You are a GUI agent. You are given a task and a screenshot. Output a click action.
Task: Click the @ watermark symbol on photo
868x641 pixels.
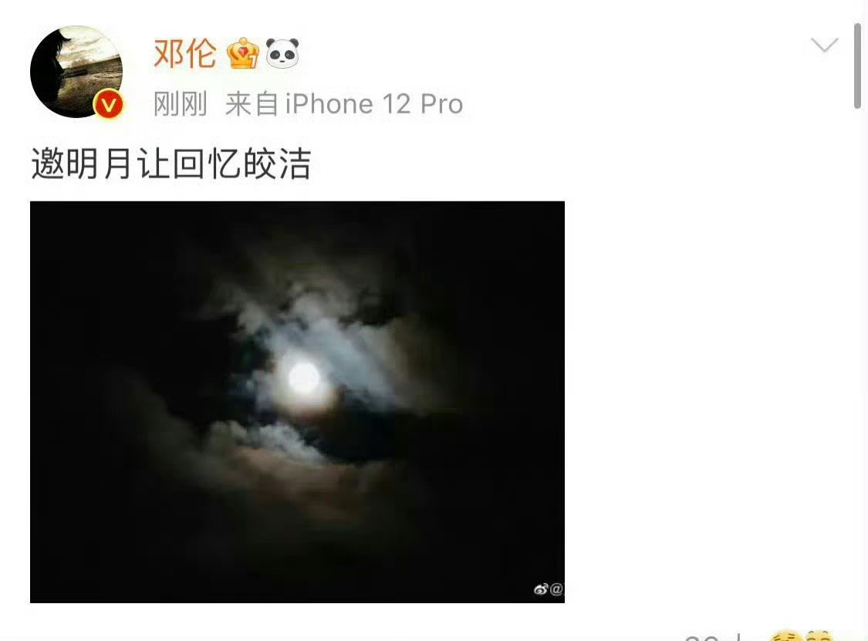coord(556,589)
